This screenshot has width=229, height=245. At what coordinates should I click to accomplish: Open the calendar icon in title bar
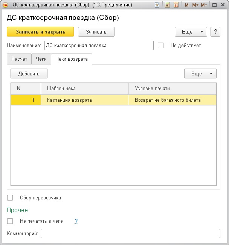(176, 5)
